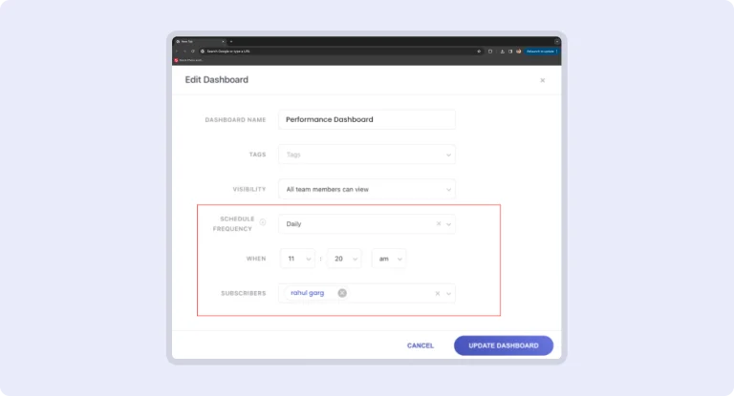Clear the Daily schedule frequency selection
The image size is (734, 396).
click(x=439, y=224)
